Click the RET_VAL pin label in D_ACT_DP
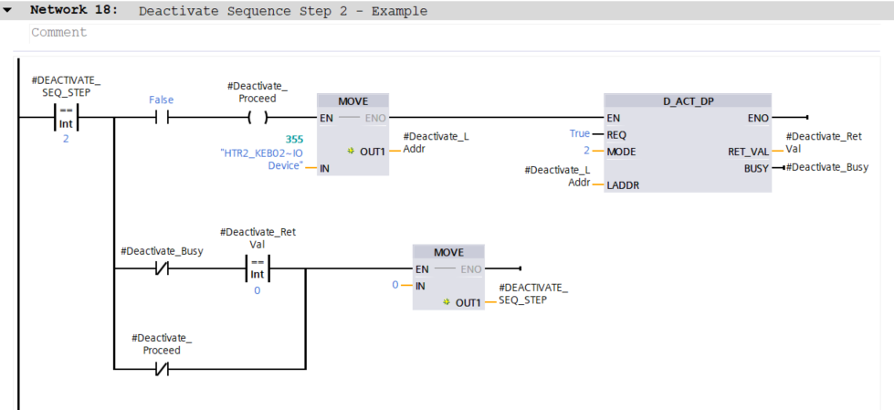The height and width of the screenshot is (410, 894). coord(748,152)
